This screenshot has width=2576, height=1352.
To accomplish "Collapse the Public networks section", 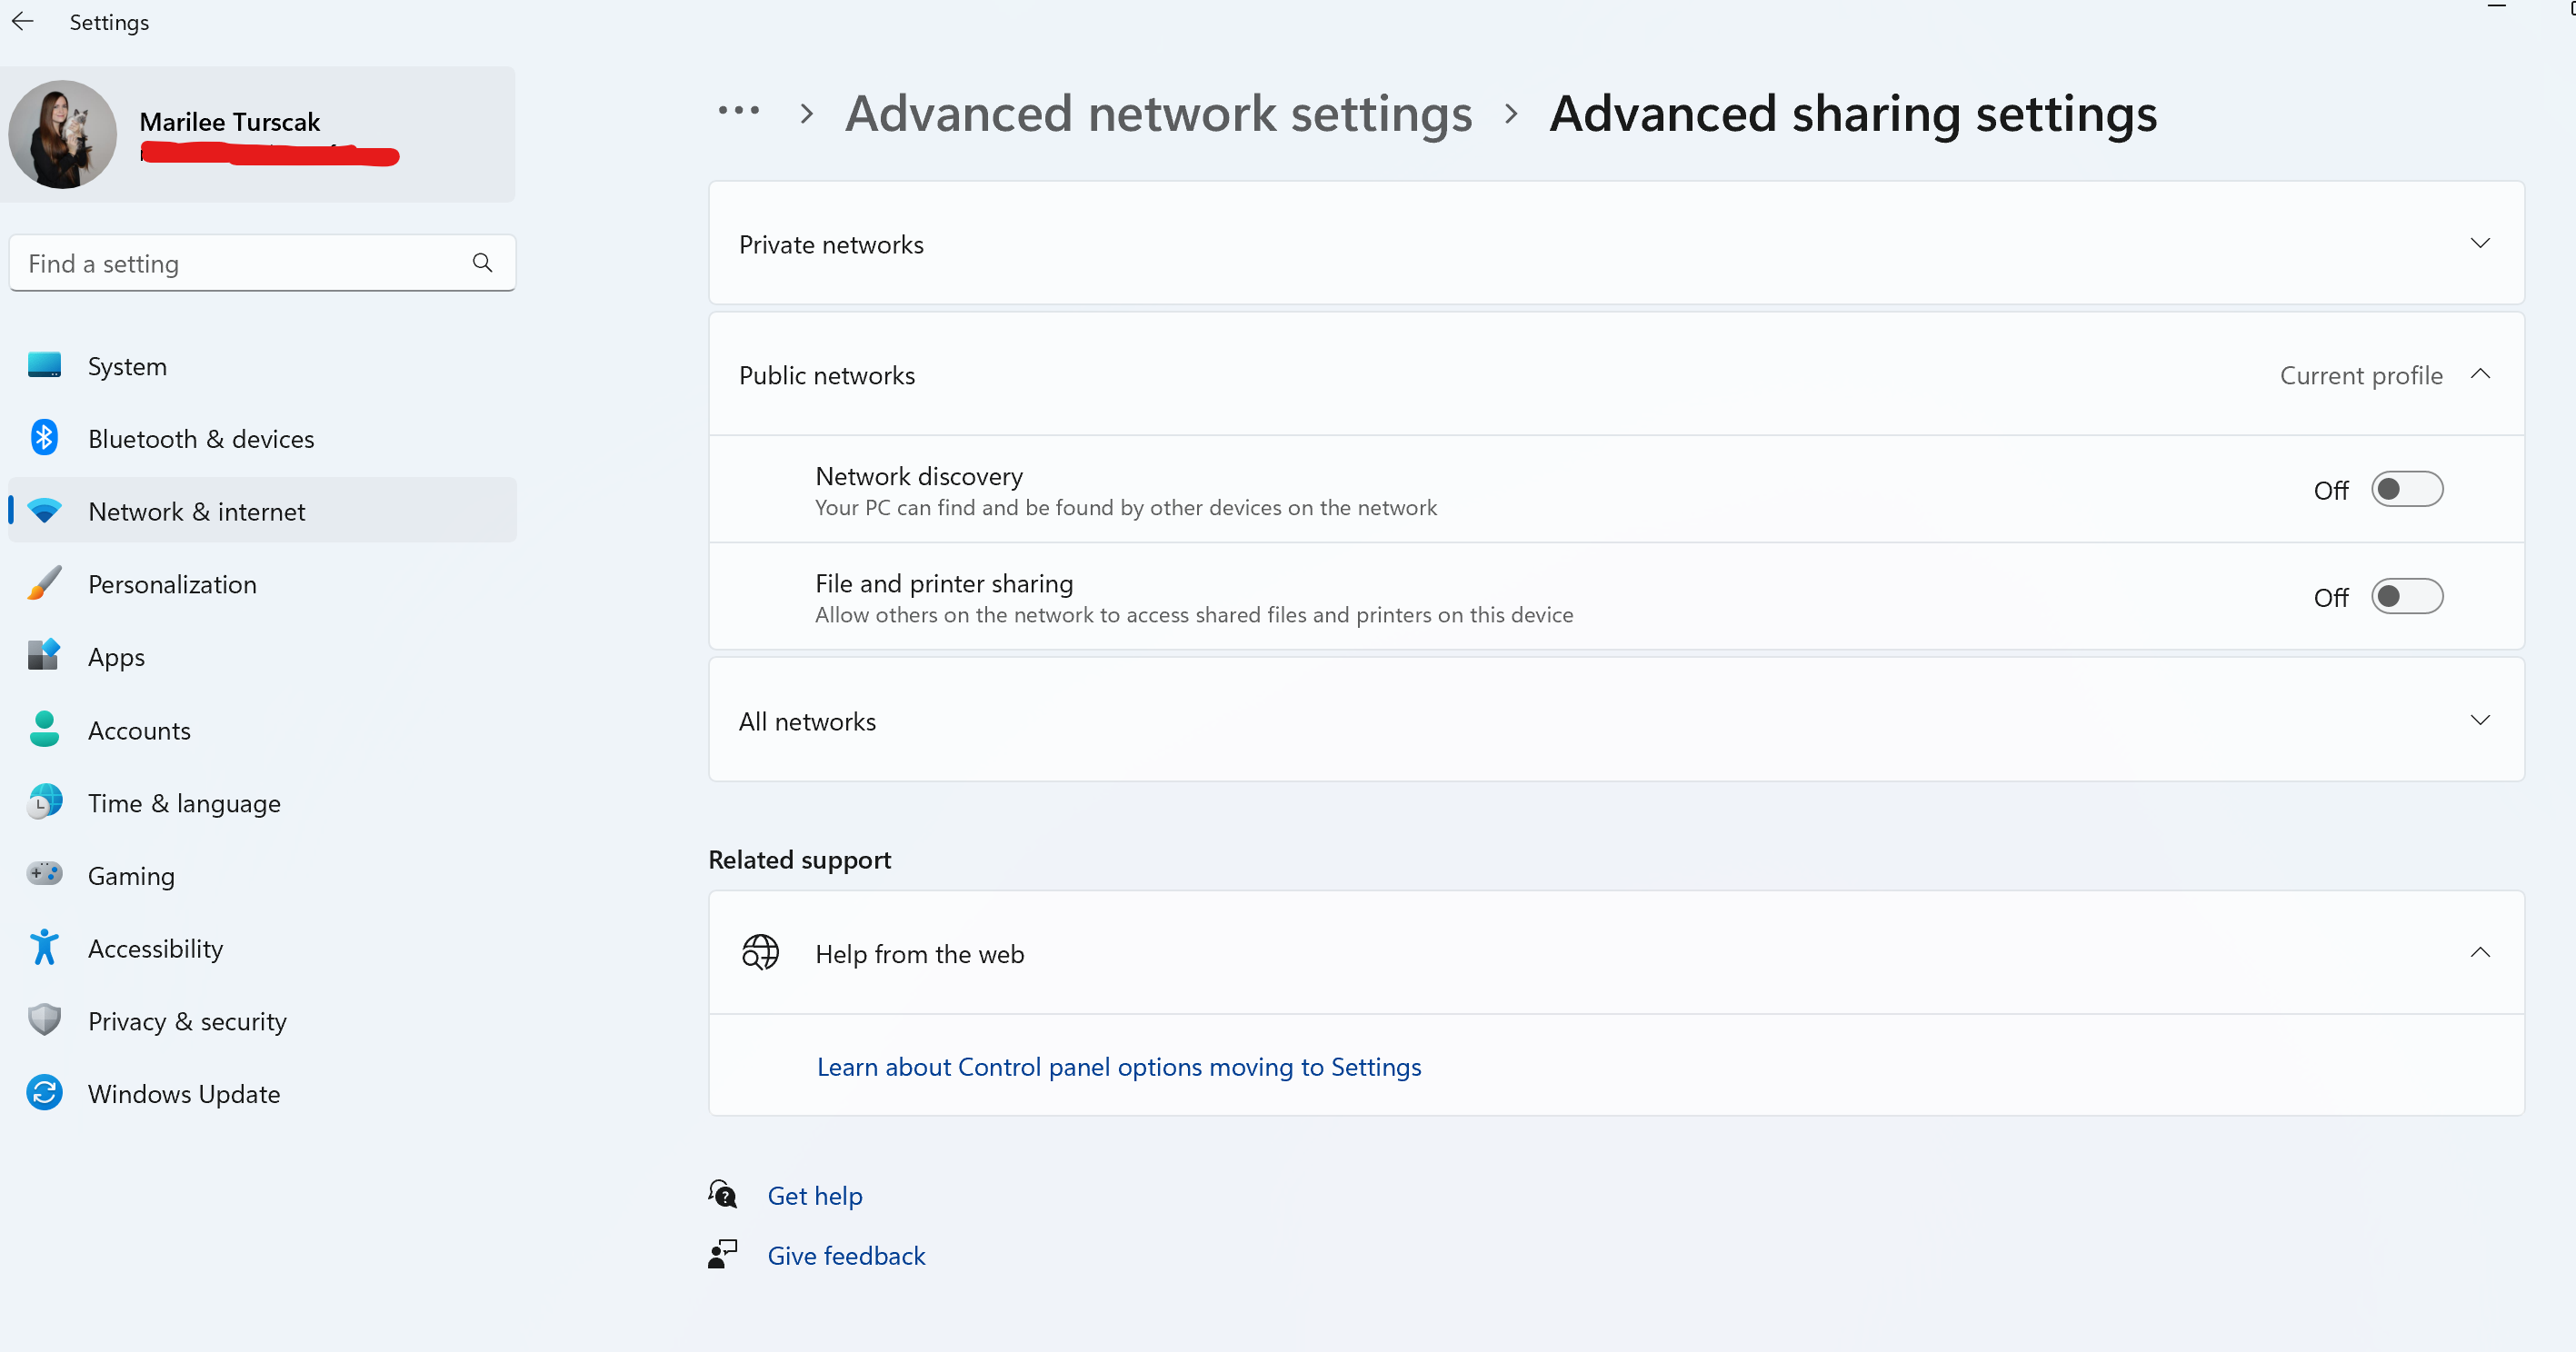I will [x=2481, y=373].
